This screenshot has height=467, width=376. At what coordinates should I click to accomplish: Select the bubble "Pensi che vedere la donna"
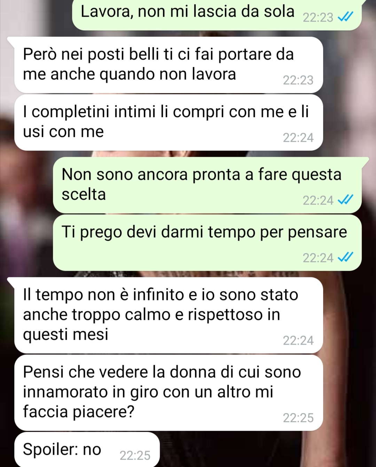coord(169,393)
